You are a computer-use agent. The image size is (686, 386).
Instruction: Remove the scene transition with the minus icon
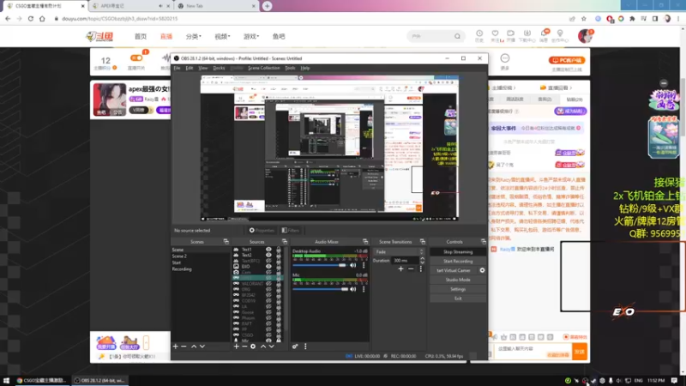point(411,268)
